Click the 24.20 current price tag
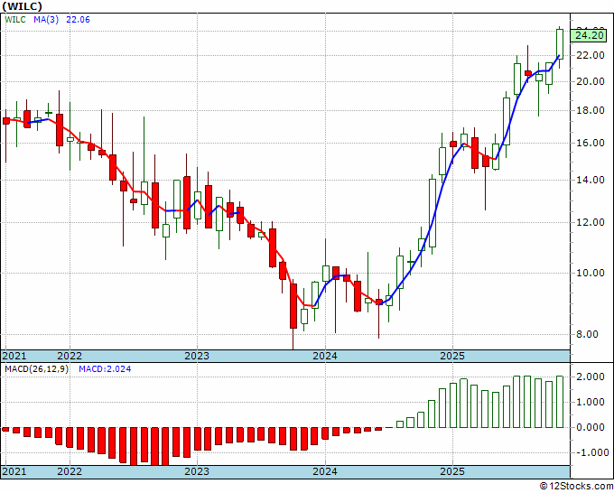 pyautogui.click(x=591, y=35)
